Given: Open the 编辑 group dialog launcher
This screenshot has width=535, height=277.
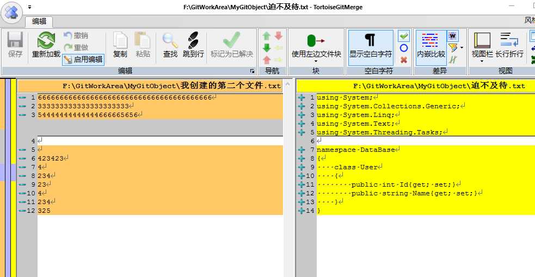Looking at the screenshot, I should [252, 71].
